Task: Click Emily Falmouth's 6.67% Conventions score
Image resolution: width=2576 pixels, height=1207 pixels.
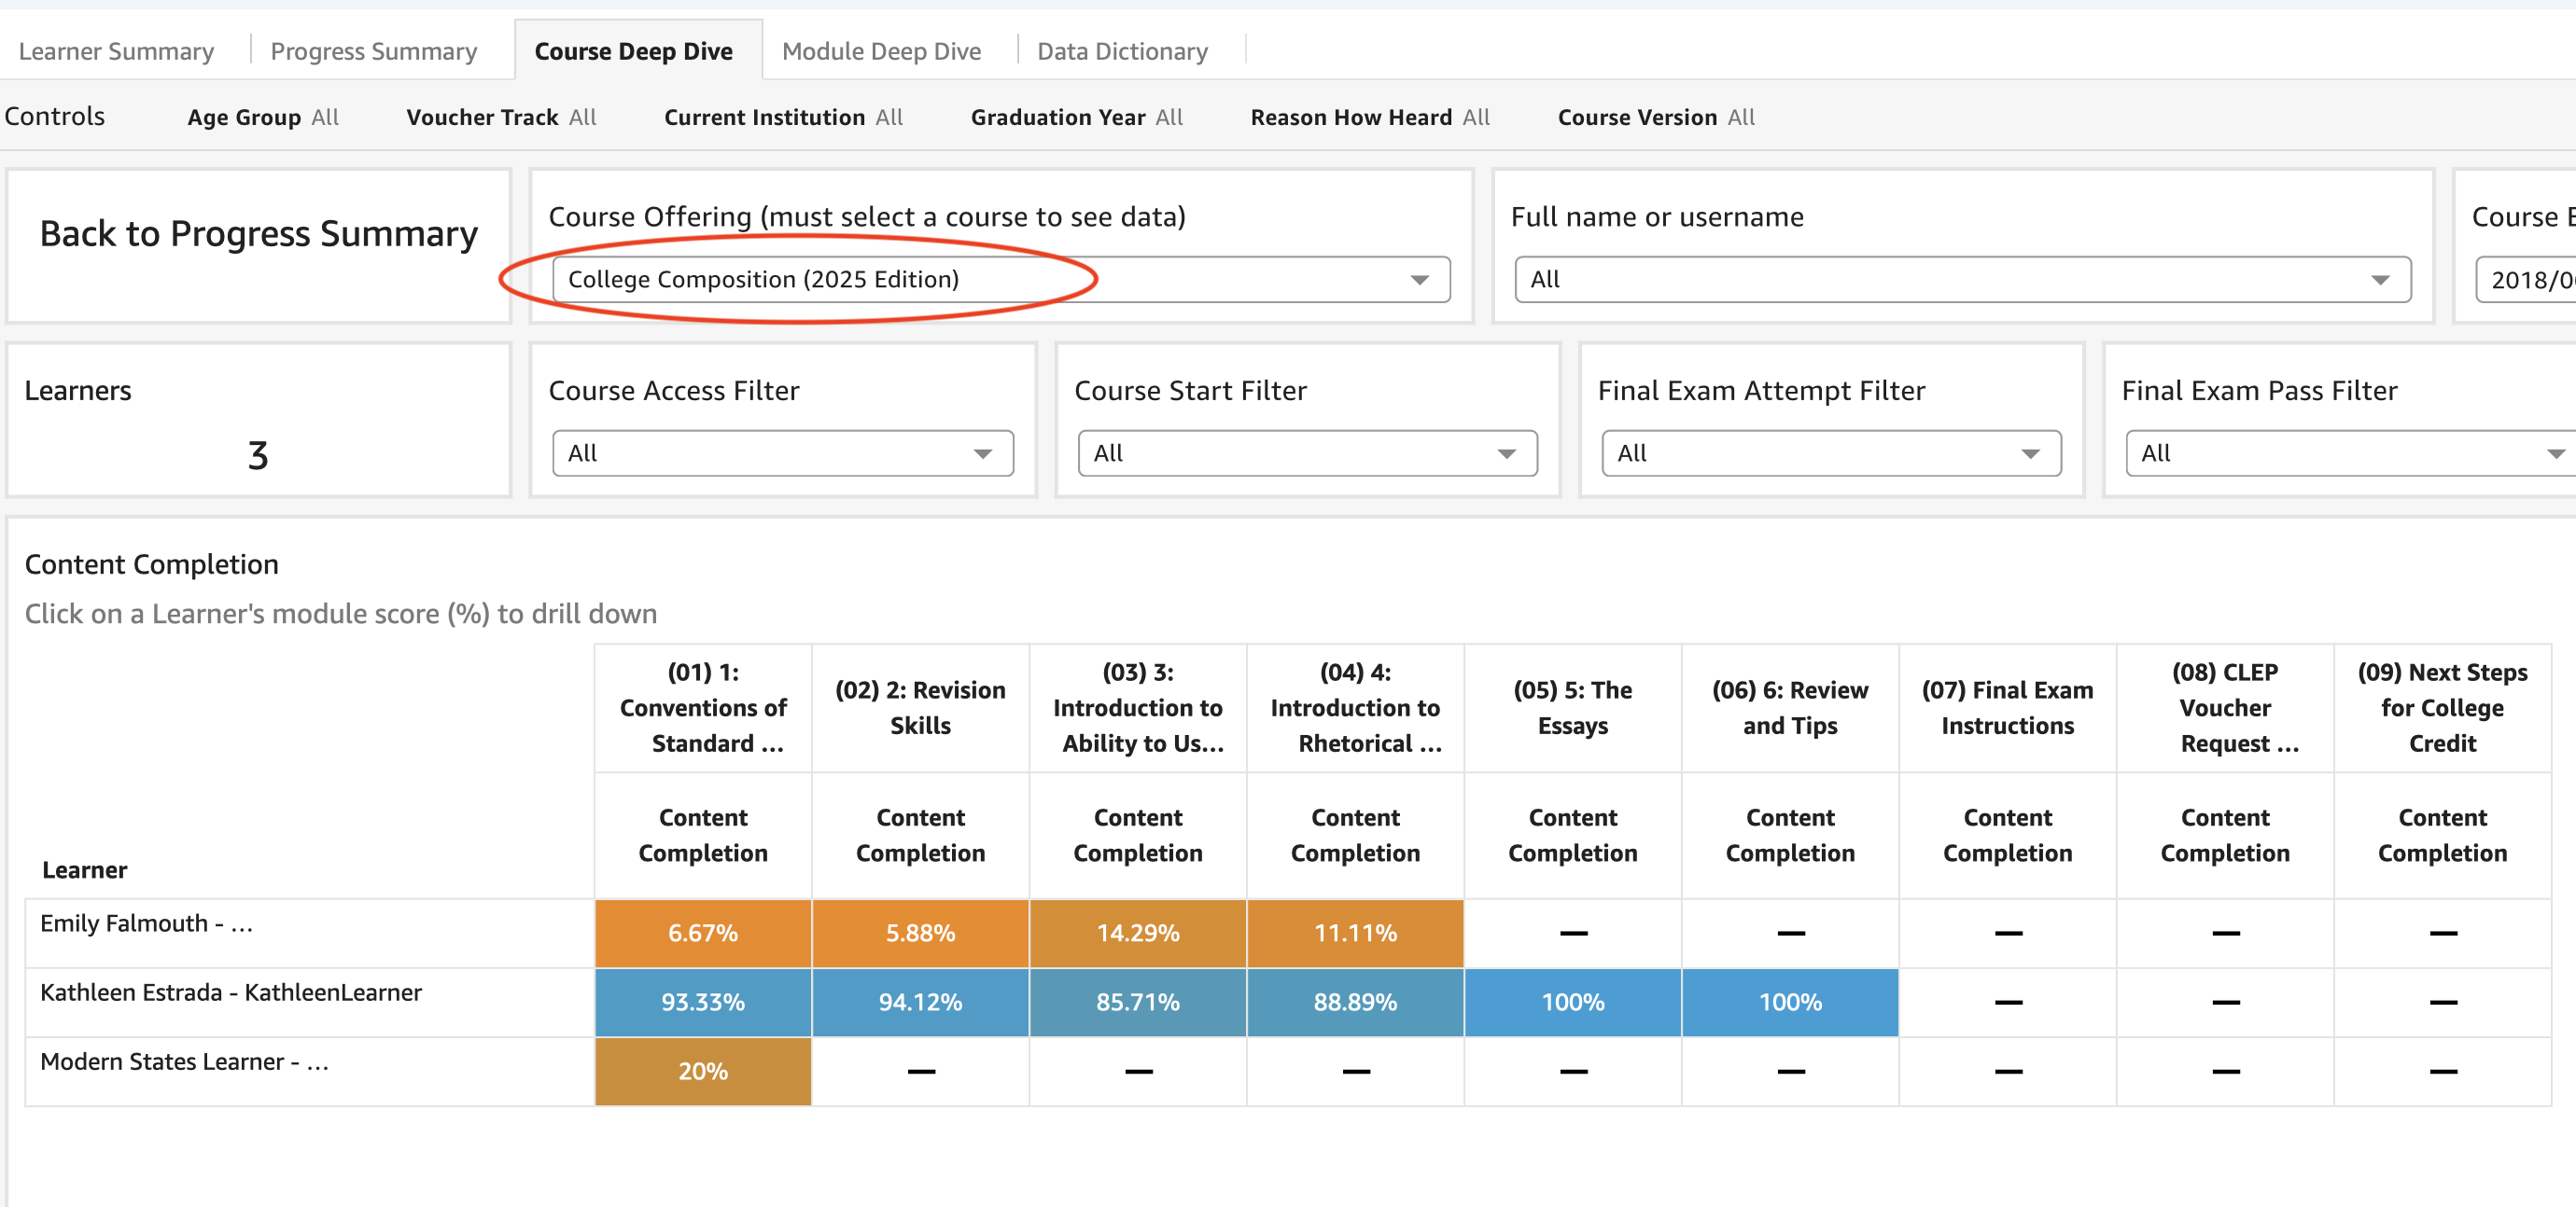Action: [x=703, y=932]
